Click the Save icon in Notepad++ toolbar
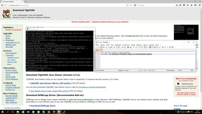This screenshot has width=202, height=114. click(x=101, y=47)
